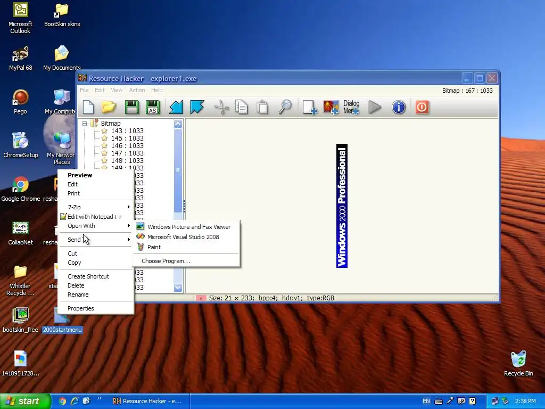
Task: Click the New blank script toolbar icon
Action: point(88,107)
